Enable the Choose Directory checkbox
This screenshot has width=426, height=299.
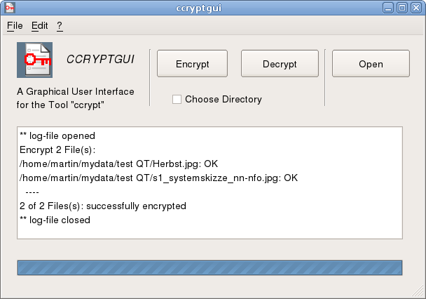pyautogui.click(x=177, y=99)
